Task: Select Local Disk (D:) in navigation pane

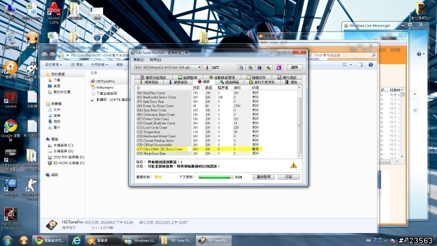Action: click(61, 151)
